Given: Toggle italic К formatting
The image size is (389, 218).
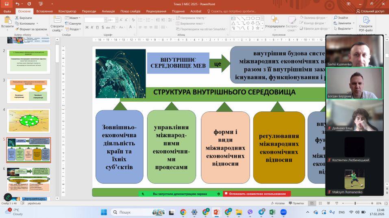Looking at the screenshot, I should pyautogui.click(x=92, y=27).
